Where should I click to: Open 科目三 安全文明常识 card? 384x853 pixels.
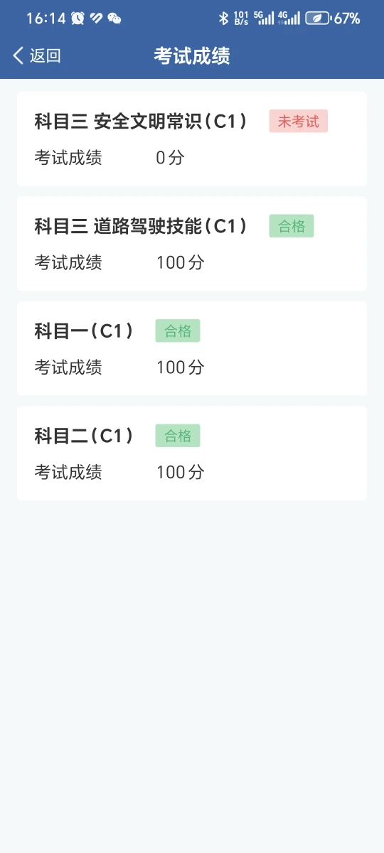pyautogui.click(x=192, y=139)
